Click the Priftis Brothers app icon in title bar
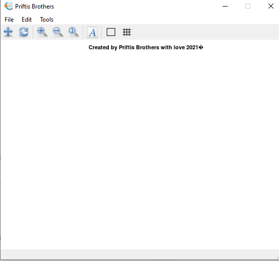This screenshot has height=261, width=279. click(9, 6)
